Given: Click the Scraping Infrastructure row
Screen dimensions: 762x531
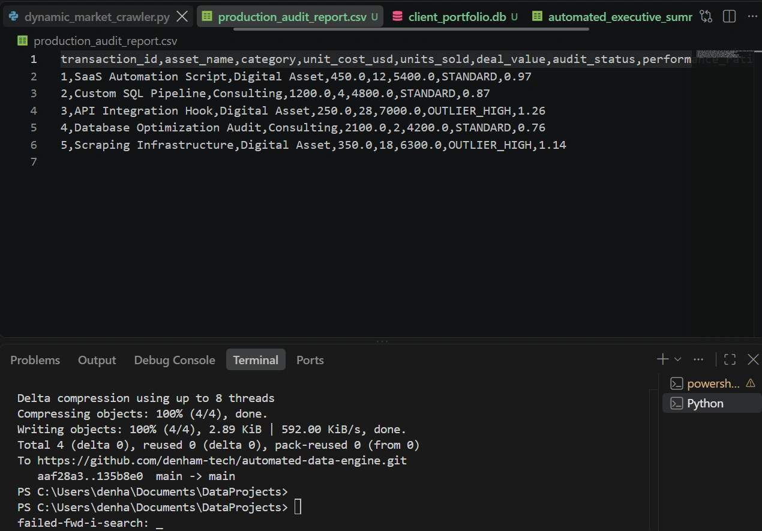Looking at the screenshot, I should 313,145.
